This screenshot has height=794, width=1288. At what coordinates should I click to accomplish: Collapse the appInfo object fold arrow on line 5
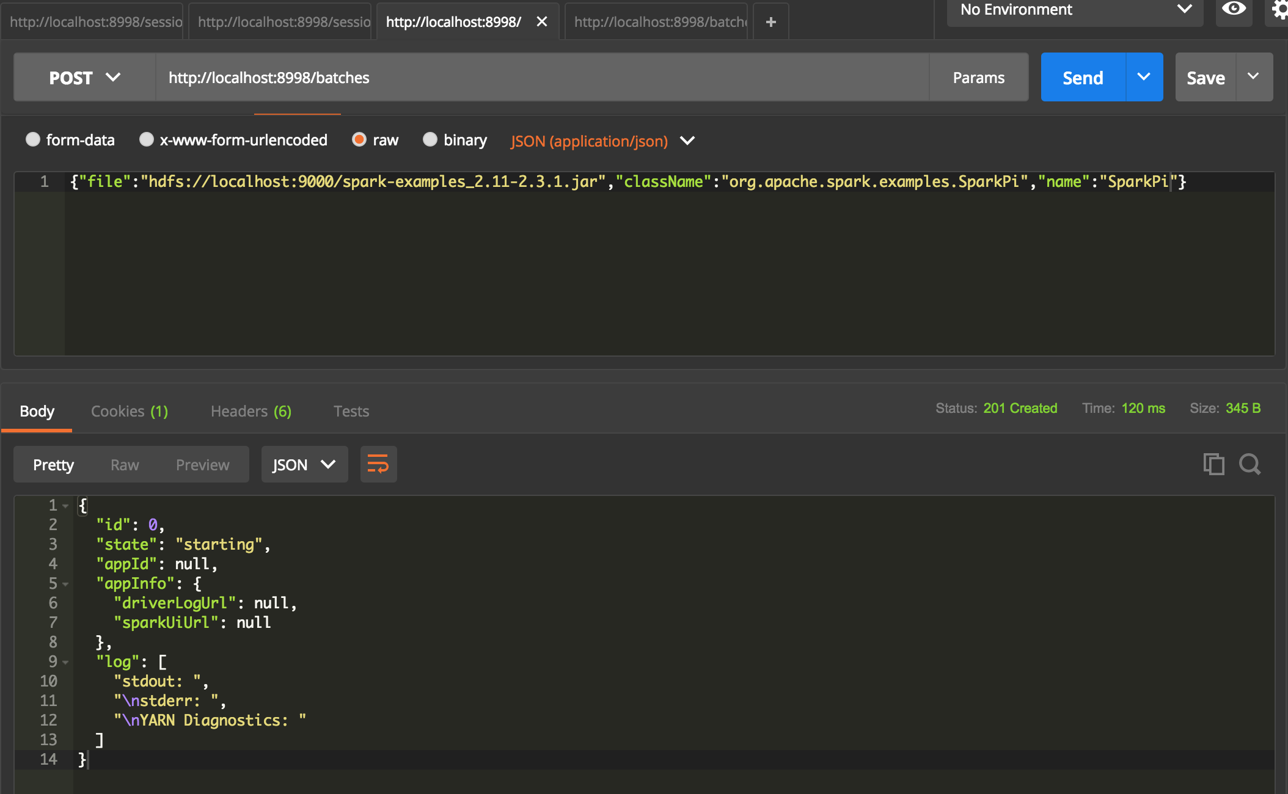pyautogui.click(x=65, y=584)
